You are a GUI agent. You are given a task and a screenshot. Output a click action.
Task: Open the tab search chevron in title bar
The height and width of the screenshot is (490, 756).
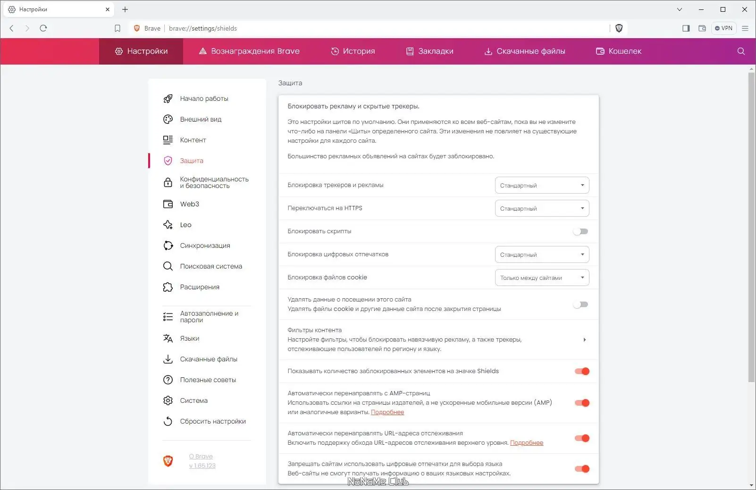(680, 9)
